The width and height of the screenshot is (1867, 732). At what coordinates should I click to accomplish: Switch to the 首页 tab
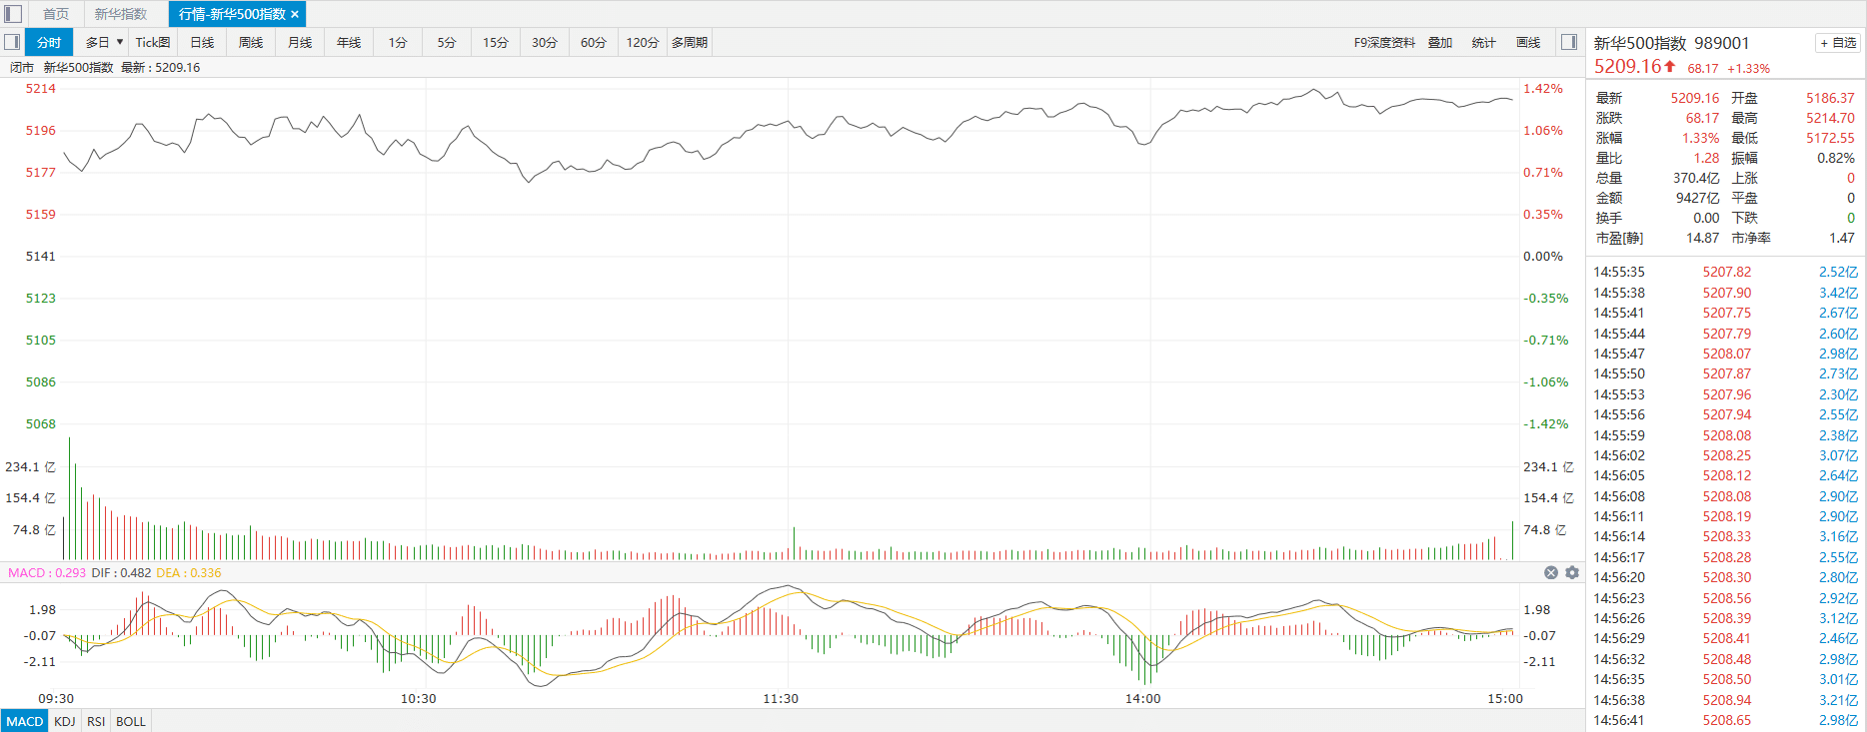point(56,14)
